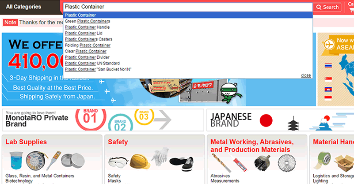Open the Japanese Brand banner

(x=280, y=120)
